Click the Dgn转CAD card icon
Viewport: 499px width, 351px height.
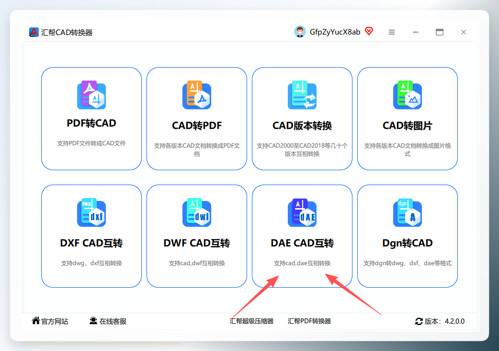[408, 212]
